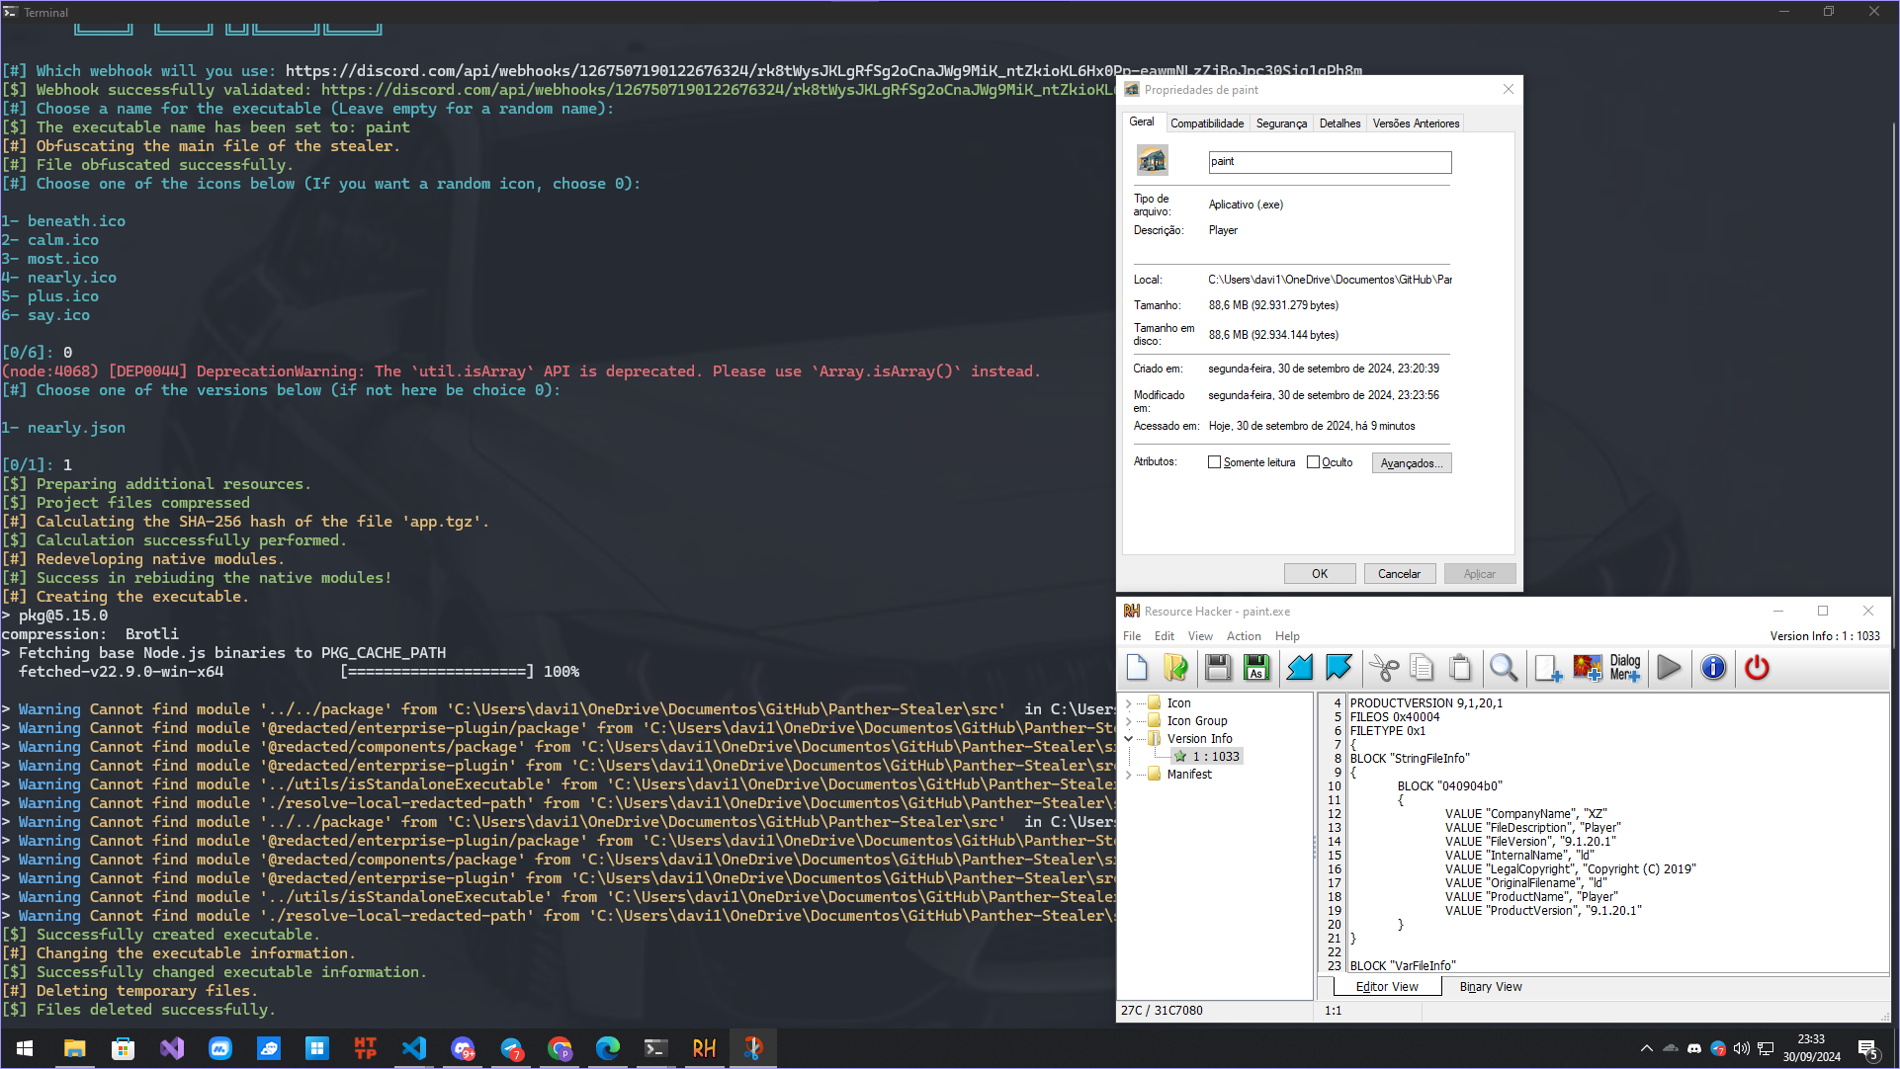The image size is (1900, 1069).
Task: Expand the Icon Group tree node
Action: 1129,721
